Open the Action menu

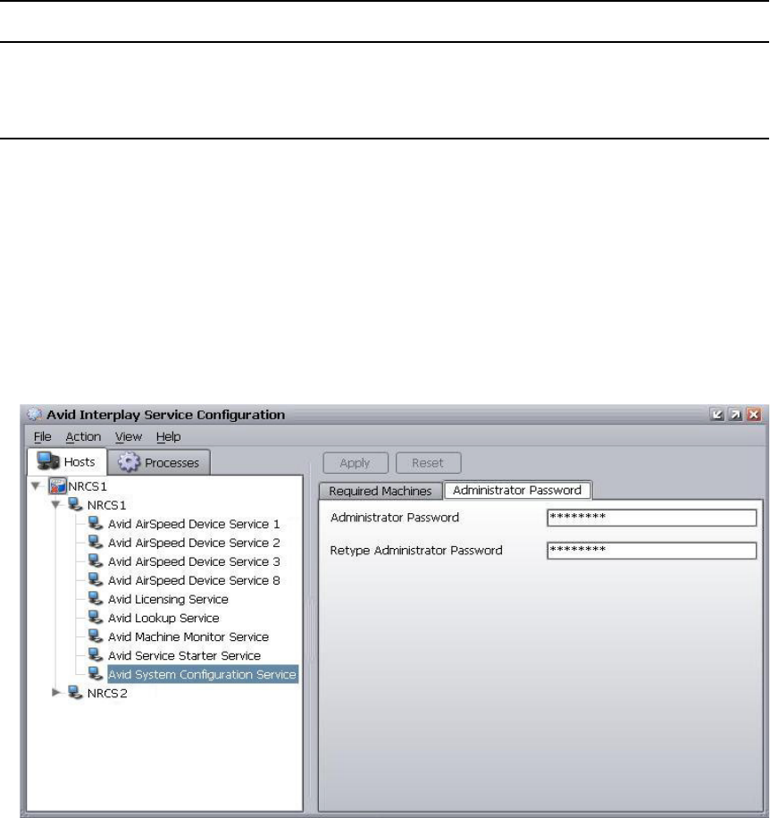click(83, 436)
